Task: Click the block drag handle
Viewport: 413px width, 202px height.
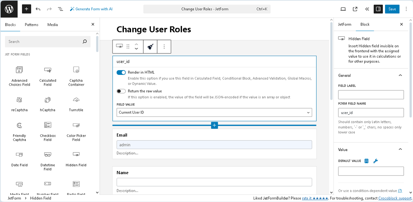Action: tap(128, 46)
